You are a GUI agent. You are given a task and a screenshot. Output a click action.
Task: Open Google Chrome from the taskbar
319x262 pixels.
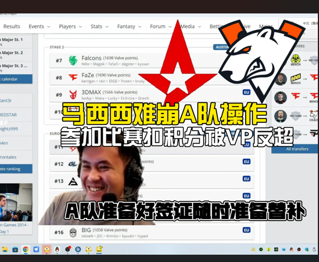click(x=26, y=249)
